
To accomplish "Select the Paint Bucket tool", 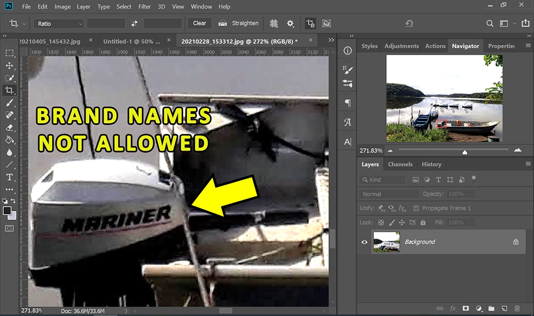I will click(10, 140).
